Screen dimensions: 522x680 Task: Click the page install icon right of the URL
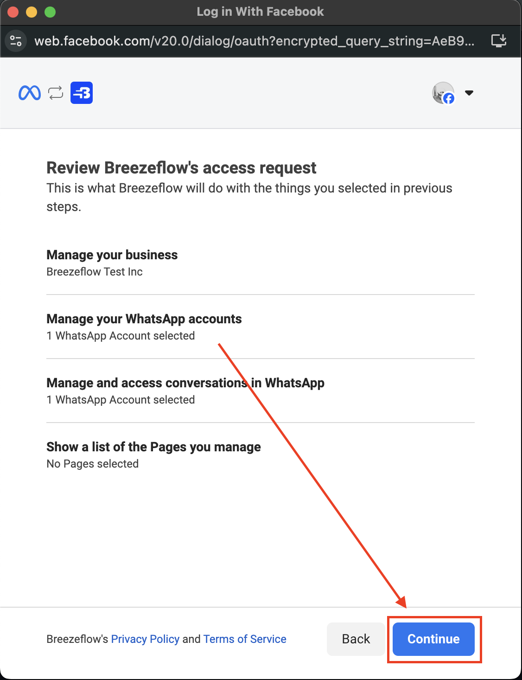[x=500, y=41]
